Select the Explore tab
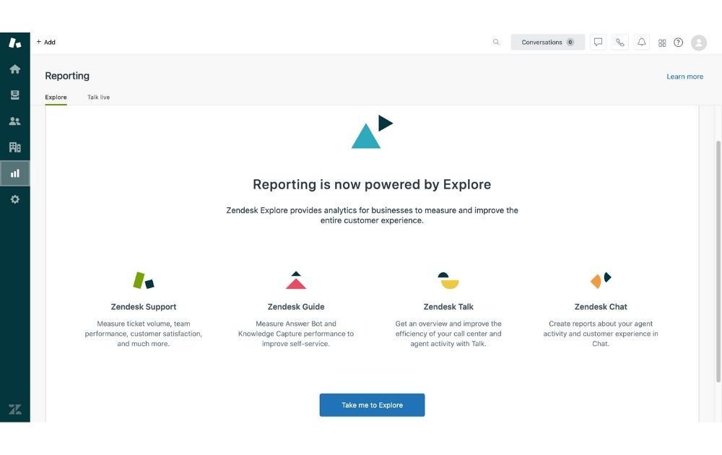 point(56,97)
